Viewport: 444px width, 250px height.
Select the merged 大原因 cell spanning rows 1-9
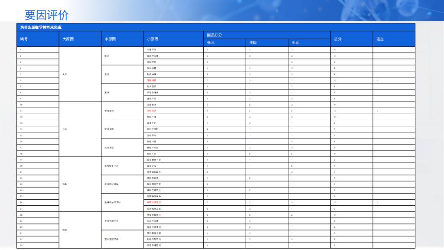65,74
